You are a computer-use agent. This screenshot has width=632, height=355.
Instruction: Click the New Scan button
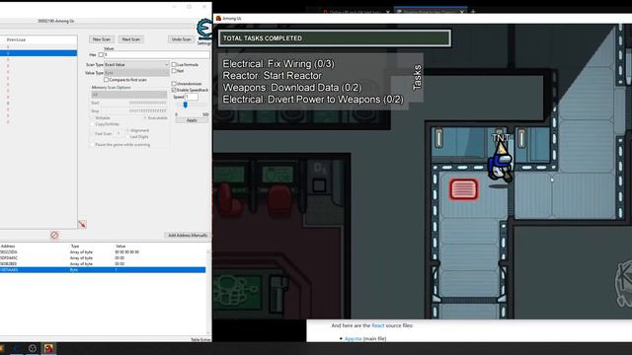click(102, 39)
